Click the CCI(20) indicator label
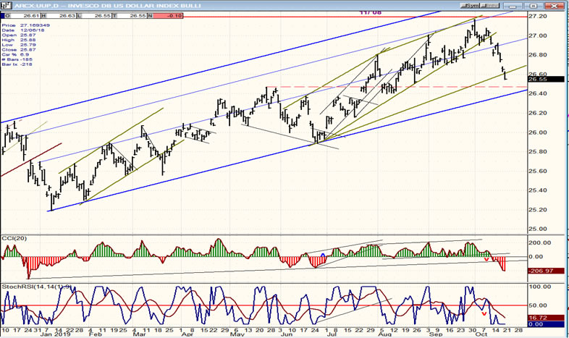 point(14,238)
